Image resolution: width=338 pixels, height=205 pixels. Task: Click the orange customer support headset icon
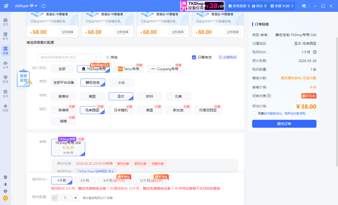coord(5,198)
